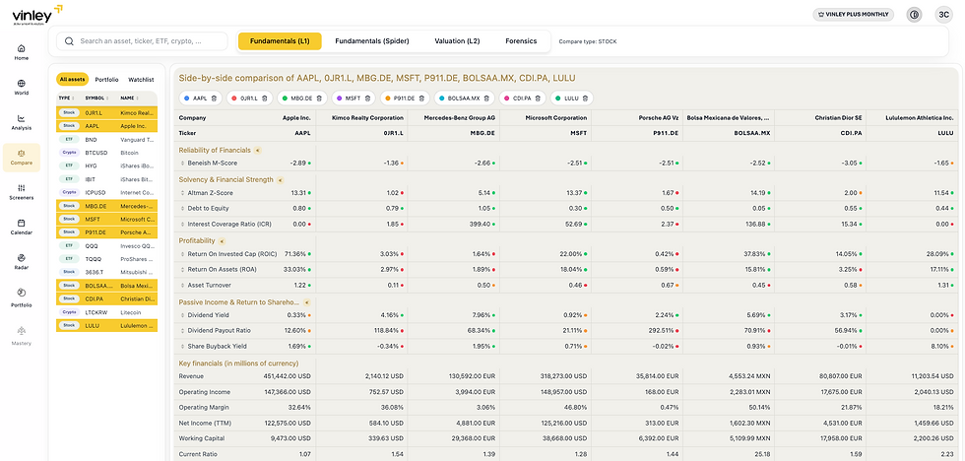Click the Vinley Plus Monthly badge
Screen dimensions: 965x461
tap(853, 15)
